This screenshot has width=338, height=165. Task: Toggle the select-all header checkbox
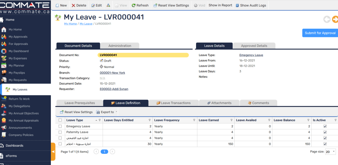(x=60, y=120)
